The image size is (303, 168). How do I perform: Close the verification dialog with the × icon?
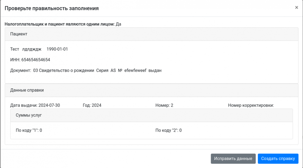coord(297,8)
